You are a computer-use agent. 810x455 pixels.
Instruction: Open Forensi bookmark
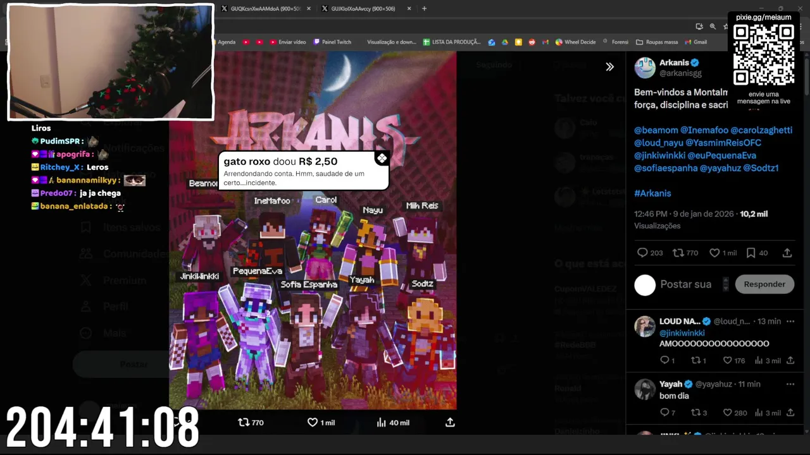pyautogui.click(x=616, y=42)
